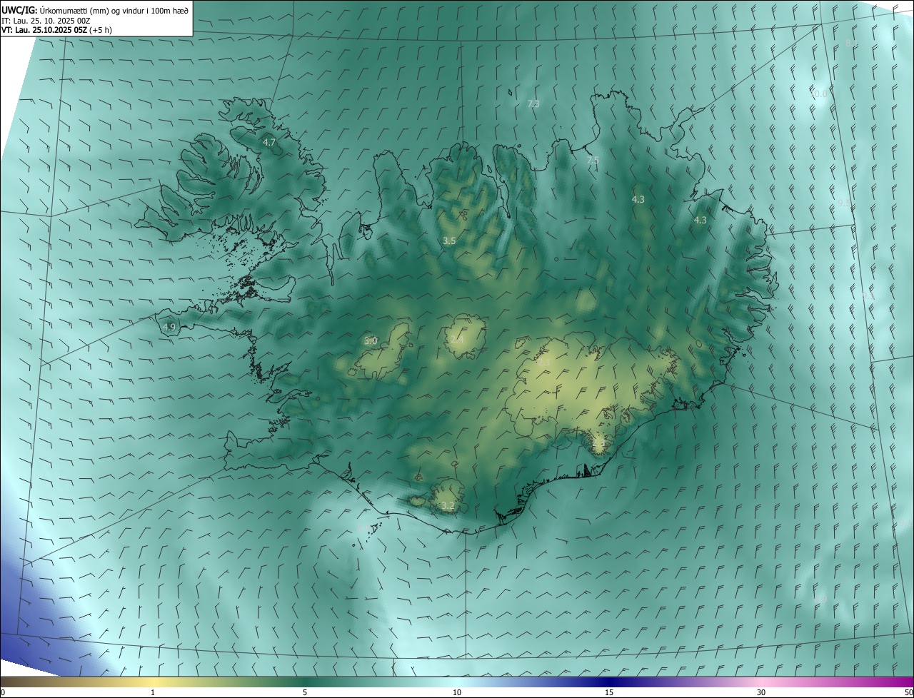Image resolution: width=914 pixels, height=698 pixels.
Task: Click the 3.2 value on the southern glacier
Action: pos(448,506)
